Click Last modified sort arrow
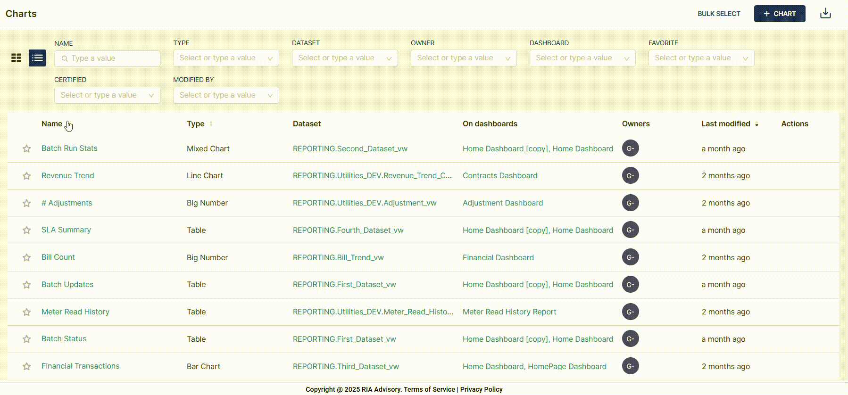Screen dimensions: 848x395 pyautogui.click(x=757, y=124)
